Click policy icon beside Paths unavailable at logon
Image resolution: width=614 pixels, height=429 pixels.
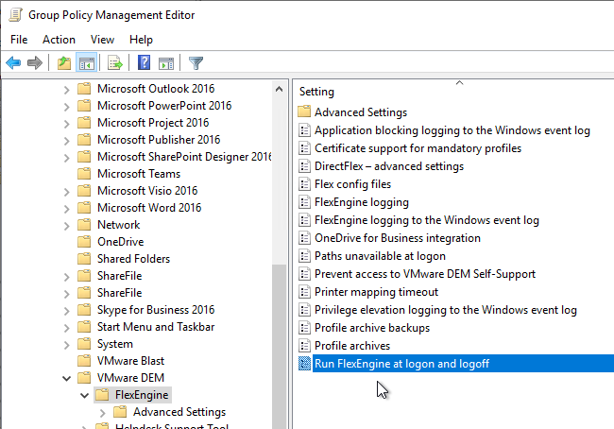304,256
